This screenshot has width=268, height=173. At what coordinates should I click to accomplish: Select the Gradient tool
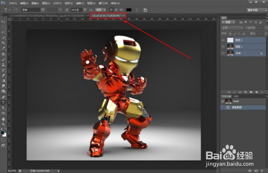(x=3, y=81)
